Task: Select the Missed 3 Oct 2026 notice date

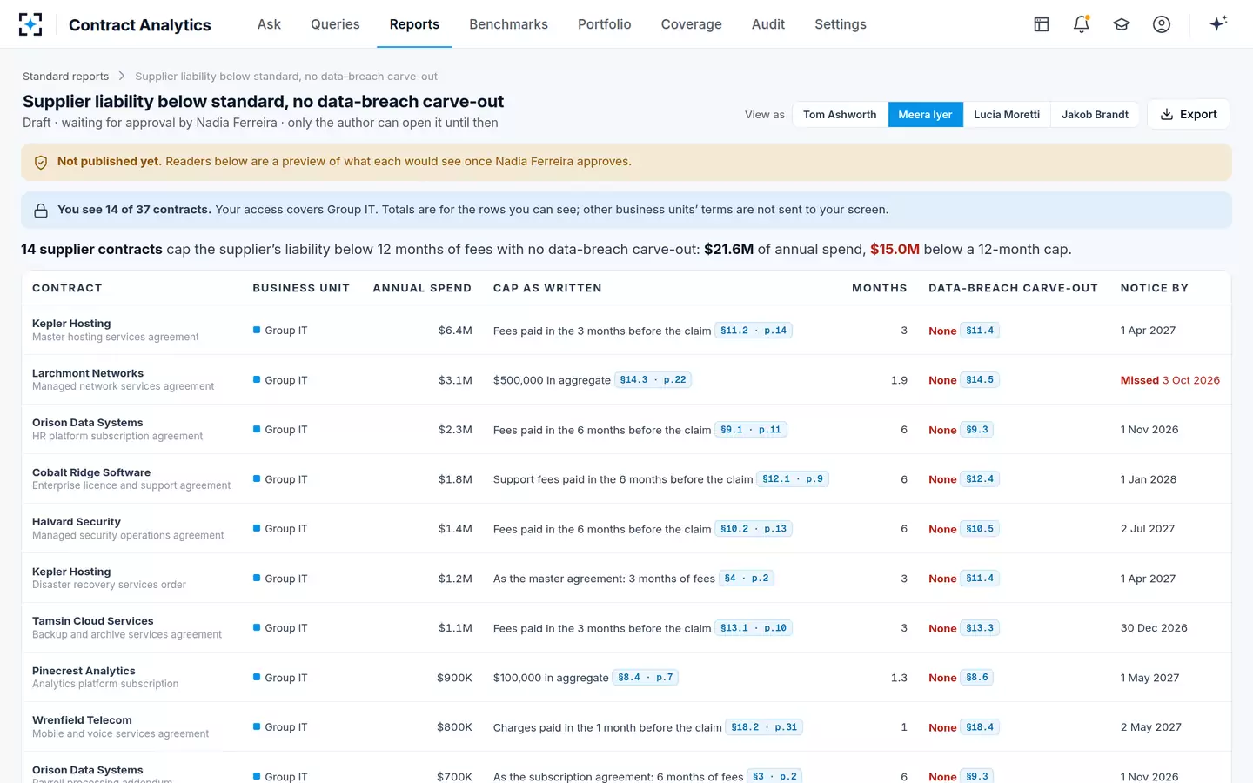Action: click(x=1169, y=380)
